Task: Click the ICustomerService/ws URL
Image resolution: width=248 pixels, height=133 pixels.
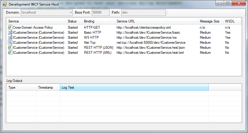Action: (x=146, y=38)
